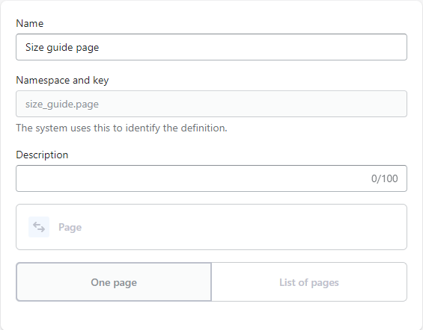Viewport: 423px width, 330px height.
Task: Click the Namespace and key label
Action: tap(62, 81)
